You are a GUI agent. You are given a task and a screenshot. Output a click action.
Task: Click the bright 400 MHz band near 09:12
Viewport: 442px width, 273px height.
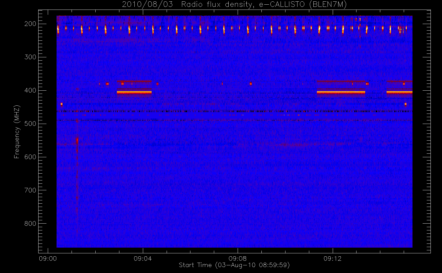[x=341, y=92]
